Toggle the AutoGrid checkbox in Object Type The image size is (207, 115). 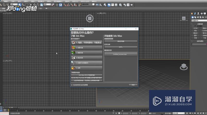pyautogui.click(x=195, y=26)
